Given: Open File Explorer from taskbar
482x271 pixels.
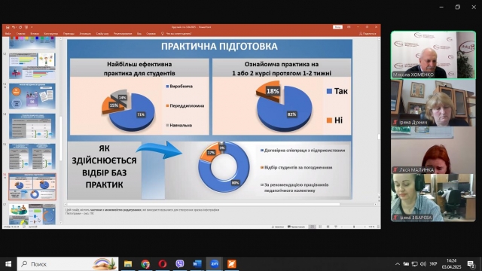Looking at the screenshot, I should point(128,264).
